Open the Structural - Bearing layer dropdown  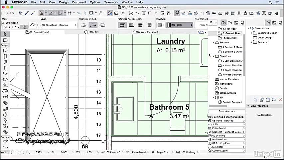[59, 25]
